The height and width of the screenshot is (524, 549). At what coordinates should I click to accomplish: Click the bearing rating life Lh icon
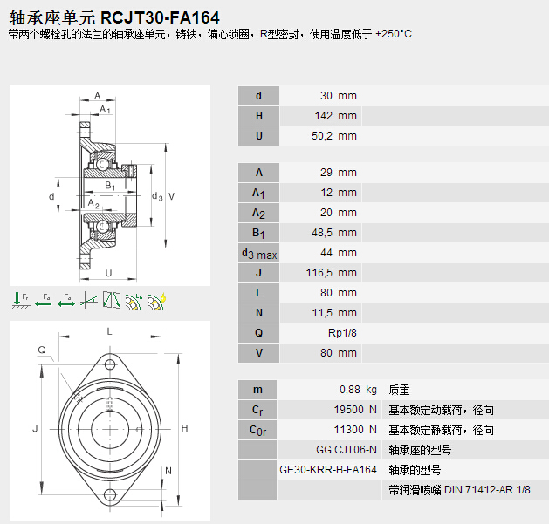point(134,300)
